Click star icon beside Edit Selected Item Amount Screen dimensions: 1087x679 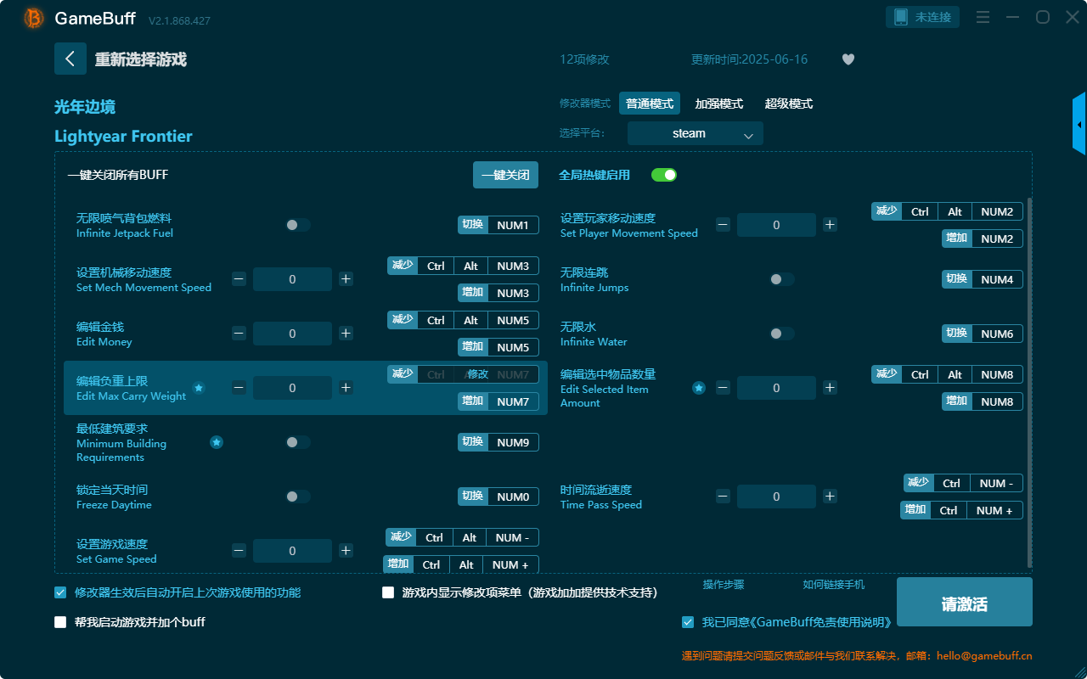tap(699, 388)
